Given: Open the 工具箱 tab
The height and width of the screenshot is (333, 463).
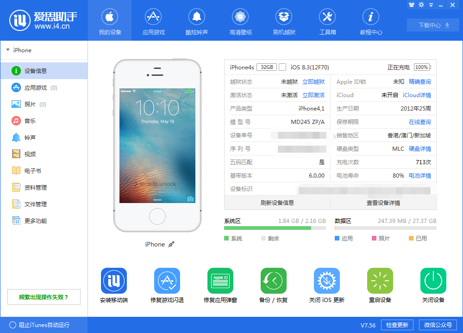Looking at the screenshot, I should click(x=327, y=21).
